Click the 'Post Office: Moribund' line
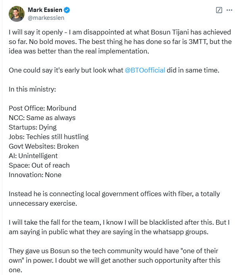Image resolution: width=236 pixels, height=275 pixels. click(42, 108)
